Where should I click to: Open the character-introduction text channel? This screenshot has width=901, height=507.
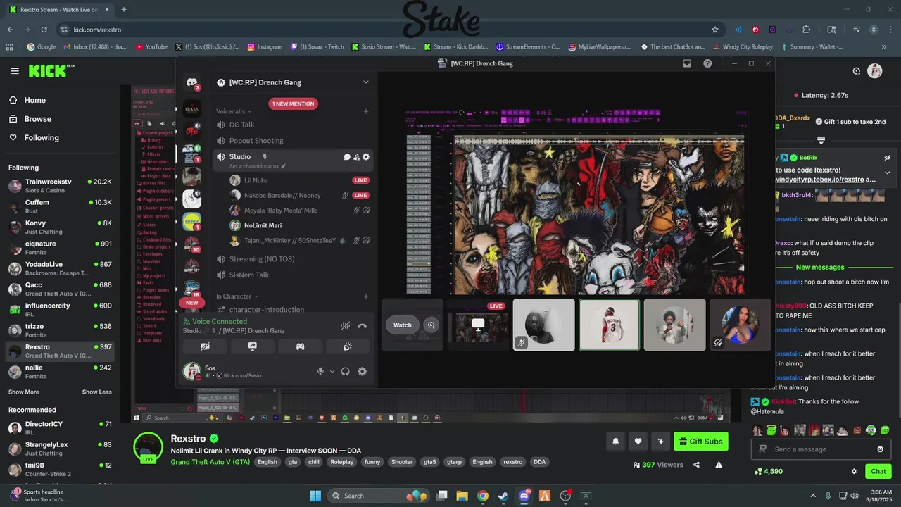tap(293, 310)
